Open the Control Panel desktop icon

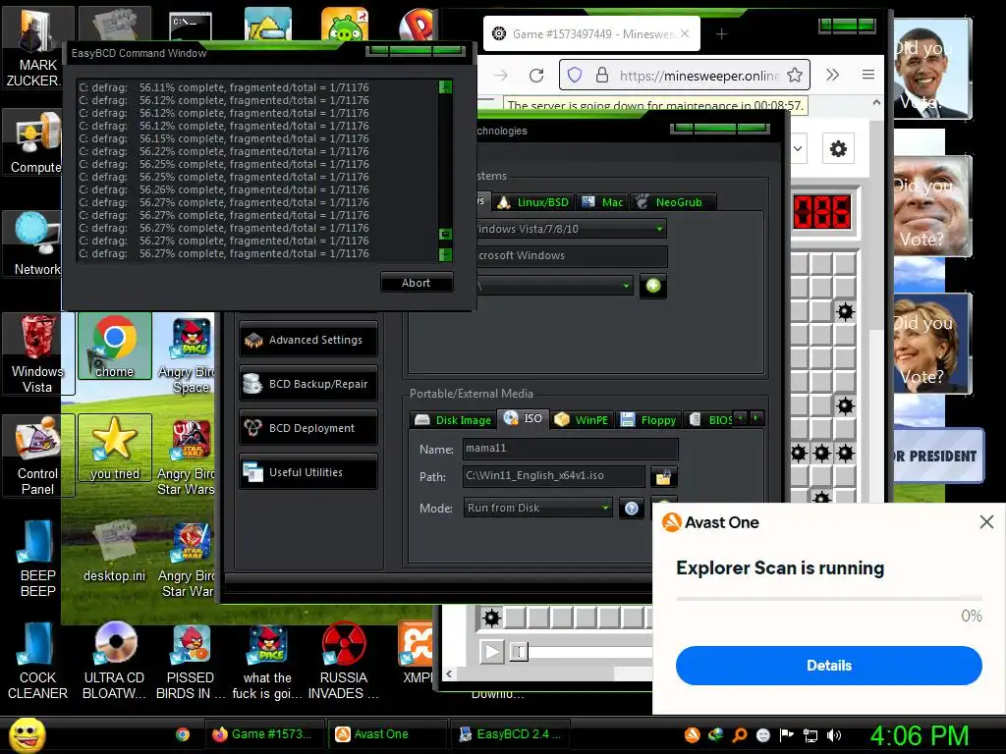(37, 456)
